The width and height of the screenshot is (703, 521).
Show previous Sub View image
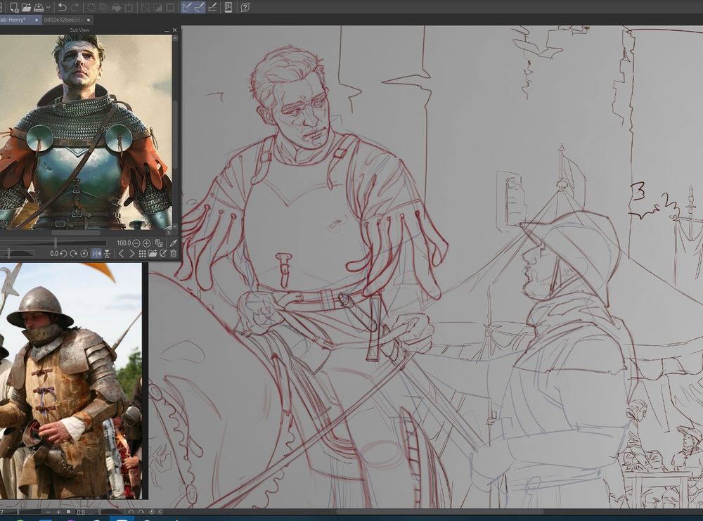pyautogui.click(x=121, y=254)
